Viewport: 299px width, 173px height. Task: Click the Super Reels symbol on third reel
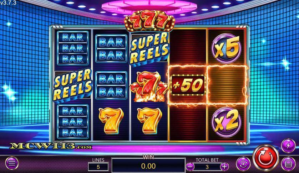pyautogui.click(x=150, y=49)
